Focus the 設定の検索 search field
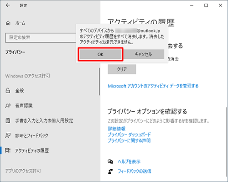This screenshot has width=228, height=182. [x=41, y=37]
